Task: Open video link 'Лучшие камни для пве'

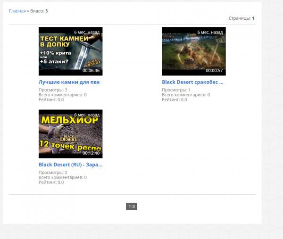Action: tap(69, 82)
